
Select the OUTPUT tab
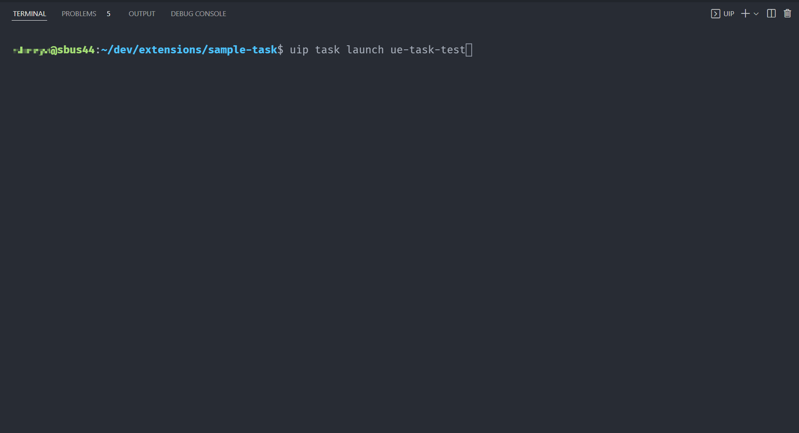142,14
